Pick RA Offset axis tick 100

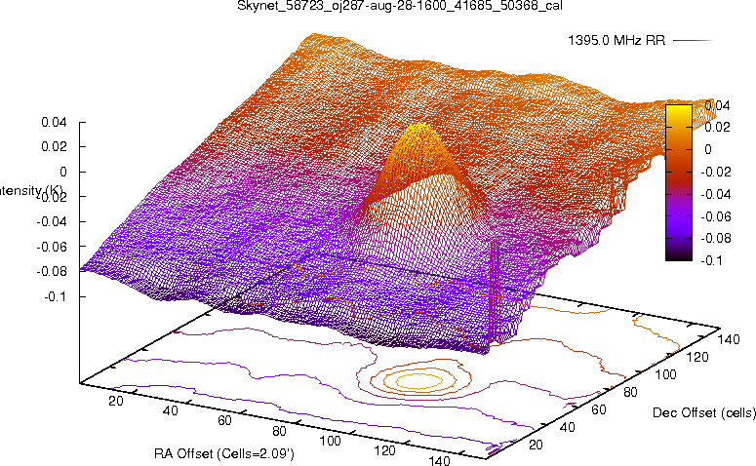(x=331, y=441)
